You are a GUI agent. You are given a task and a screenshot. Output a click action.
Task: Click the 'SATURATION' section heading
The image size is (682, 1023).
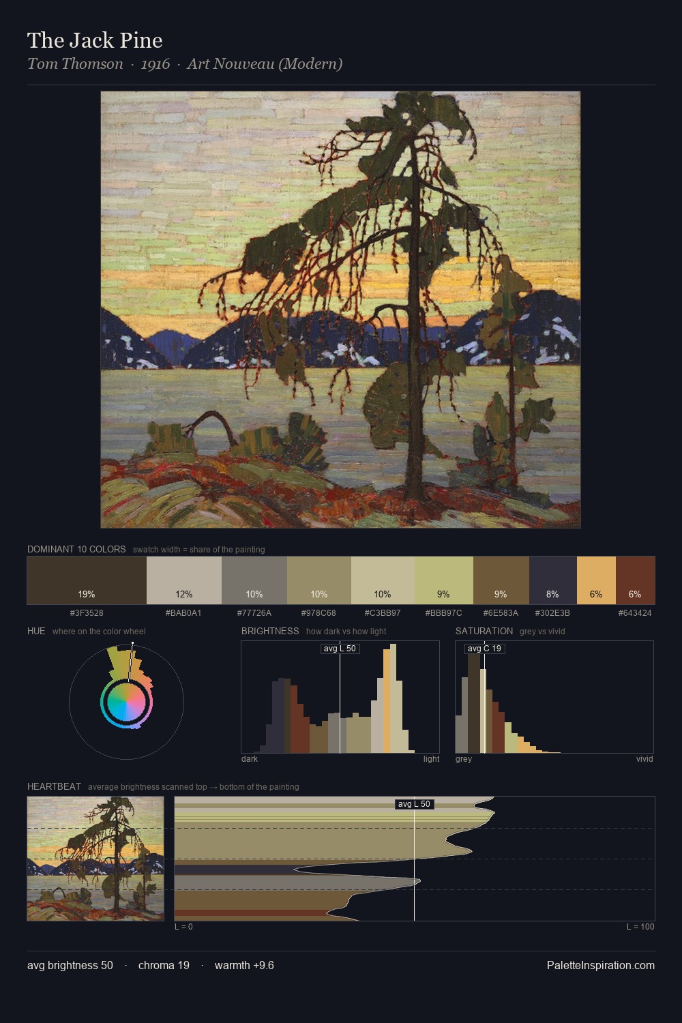coord(484,631)
